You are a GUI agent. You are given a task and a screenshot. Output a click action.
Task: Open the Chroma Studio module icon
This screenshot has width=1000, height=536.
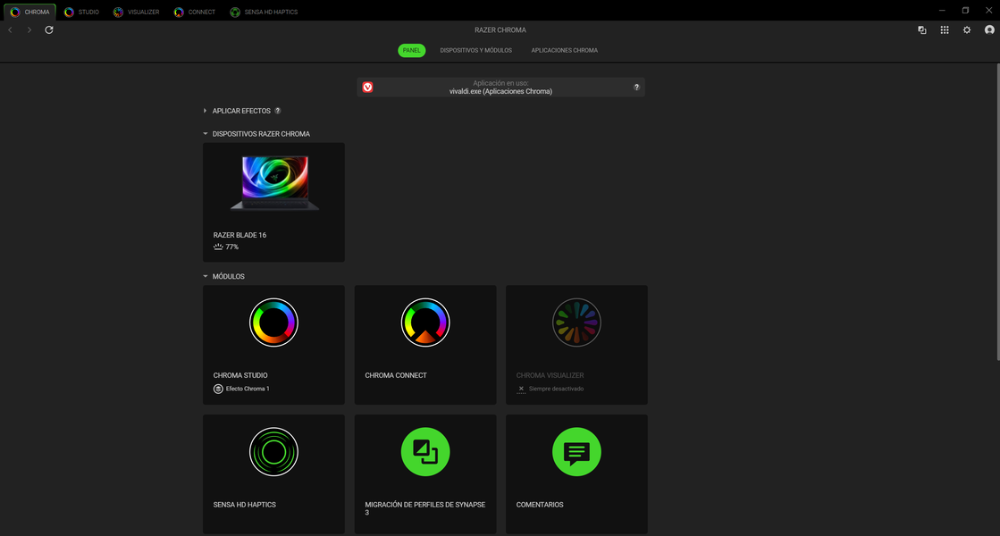click(273, 322)
